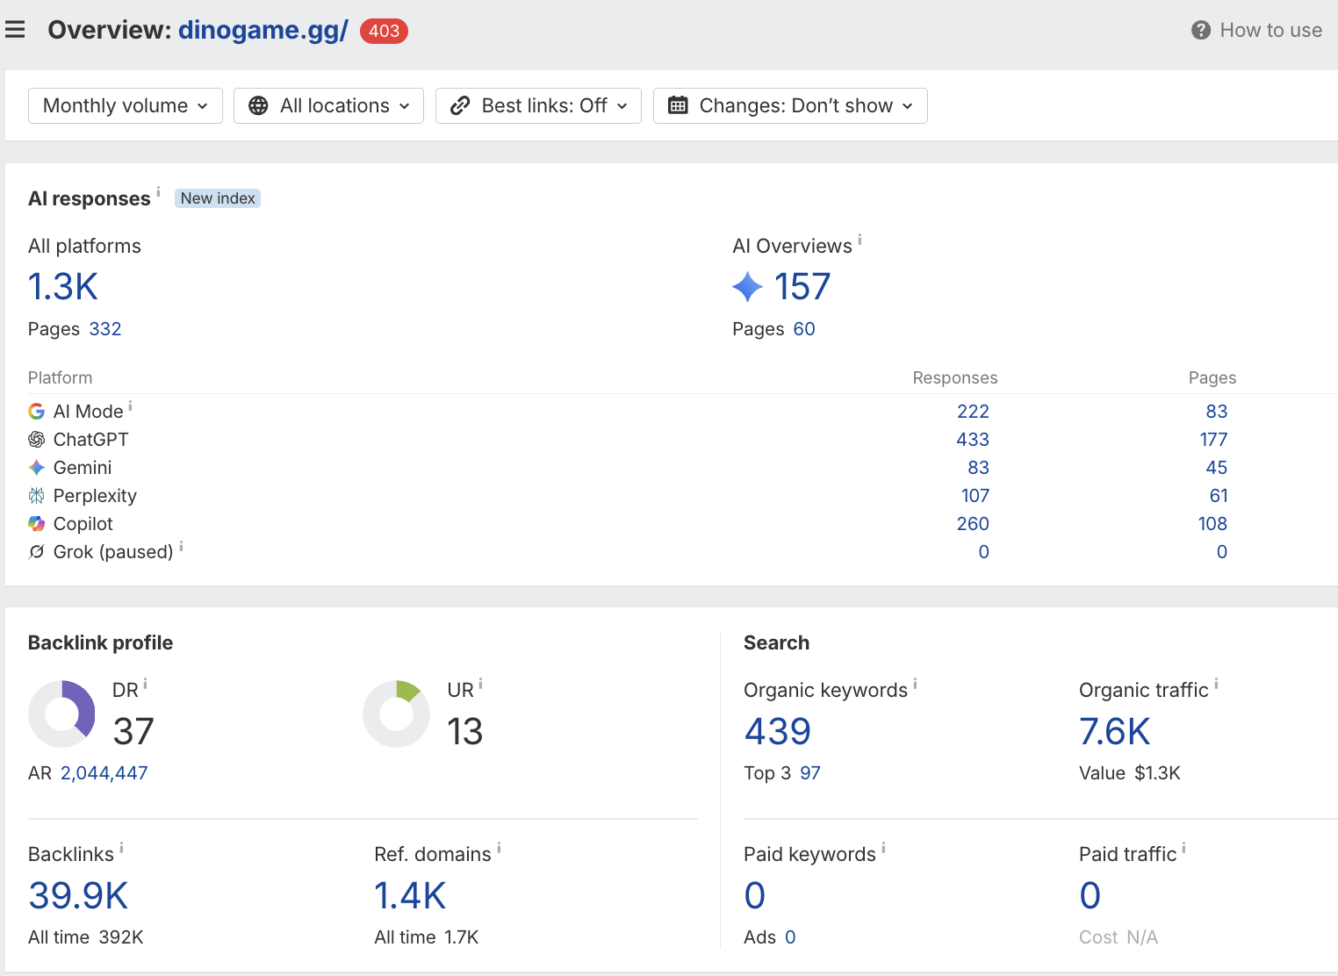Click the calendar icon in Changes filter
Screen dimensions: 1338x976
coord(678,106)
